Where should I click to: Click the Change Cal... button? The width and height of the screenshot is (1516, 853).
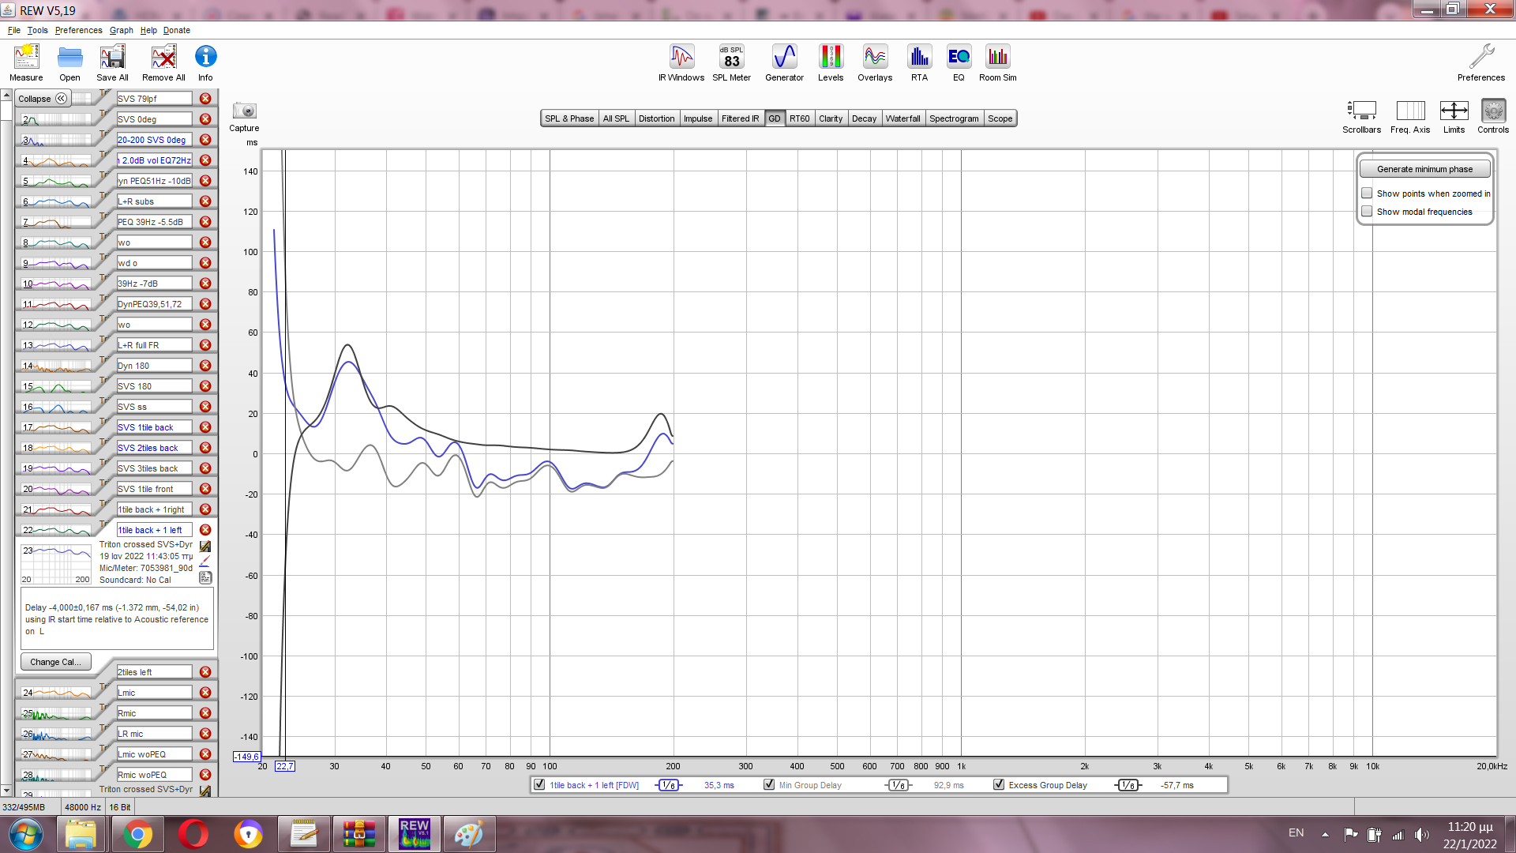coord(55,662)
